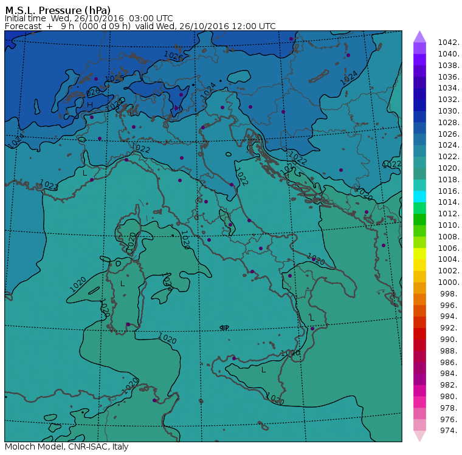
Task: Click the '976.' legend label
Action: coord(450,420)
